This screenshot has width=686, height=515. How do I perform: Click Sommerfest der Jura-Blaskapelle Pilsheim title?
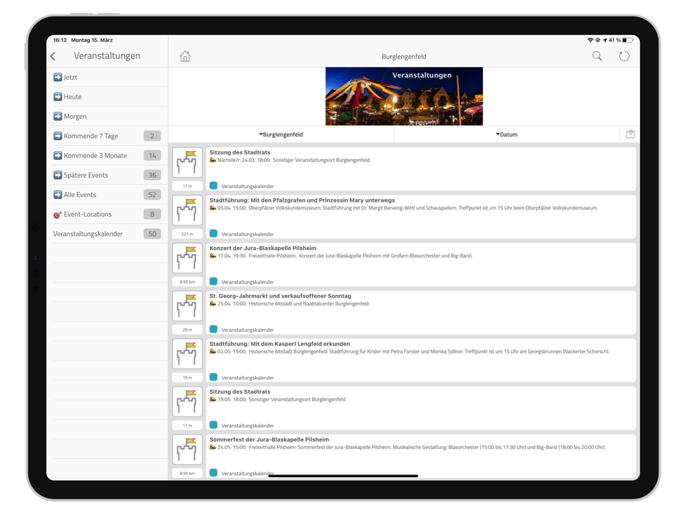pyautogui.click(x=269, y=439)
